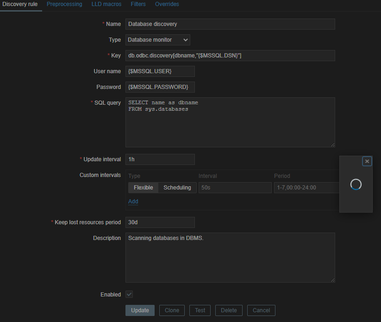Close the loading overlay popup
381x322 pixels.
coord(367,161)
